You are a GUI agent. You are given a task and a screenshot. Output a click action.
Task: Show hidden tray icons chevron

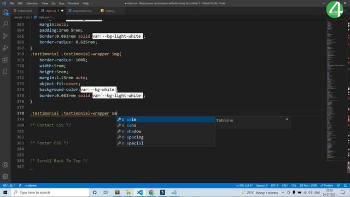tap(283, 192)
